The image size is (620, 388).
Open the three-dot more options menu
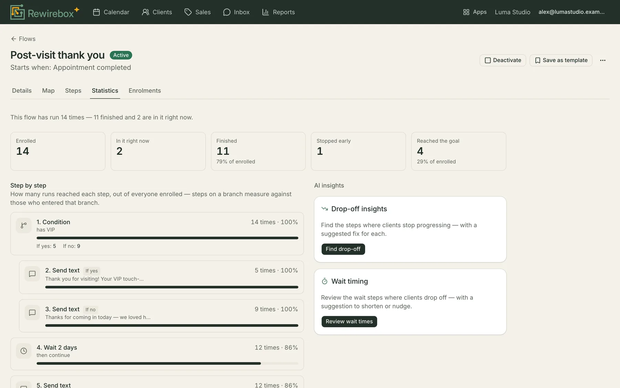(x=602, y=60)
